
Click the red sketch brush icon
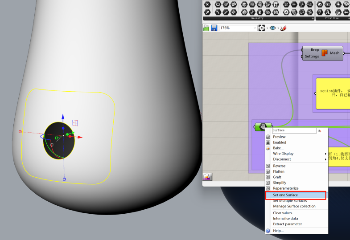[283, 28]
